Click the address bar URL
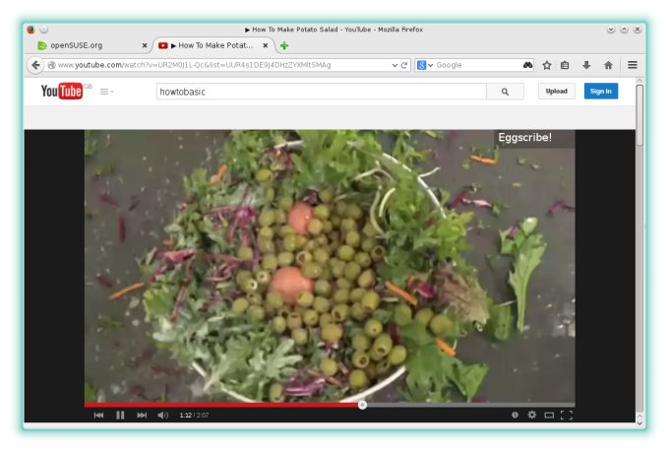669x452 pixels. coord(194,65)
